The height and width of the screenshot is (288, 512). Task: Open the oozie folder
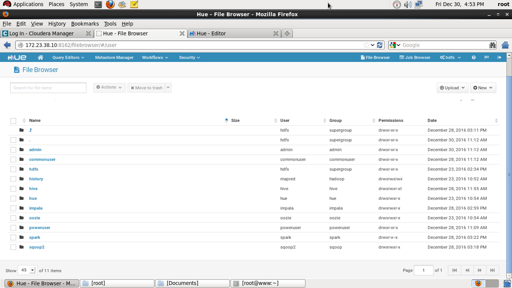pos(35,218)
